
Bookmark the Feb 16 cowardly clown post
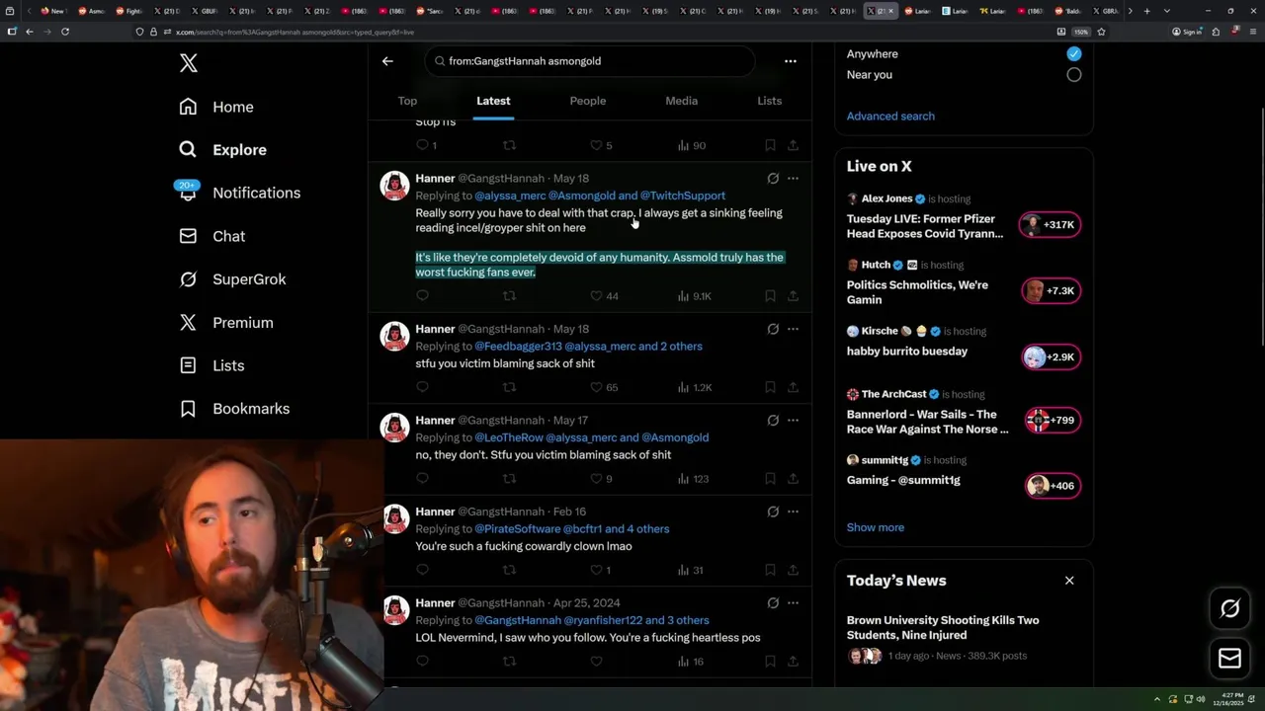[770, 571]
